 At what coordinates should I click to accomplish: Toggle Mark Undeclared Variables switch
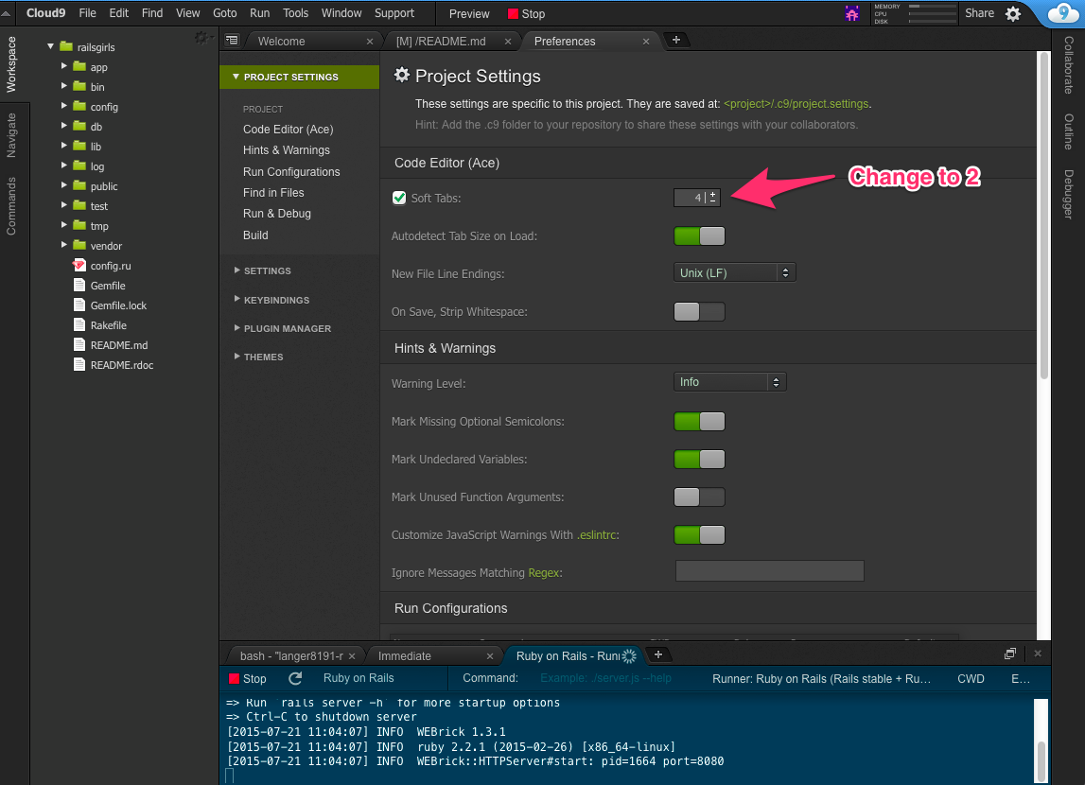(700, 460)
